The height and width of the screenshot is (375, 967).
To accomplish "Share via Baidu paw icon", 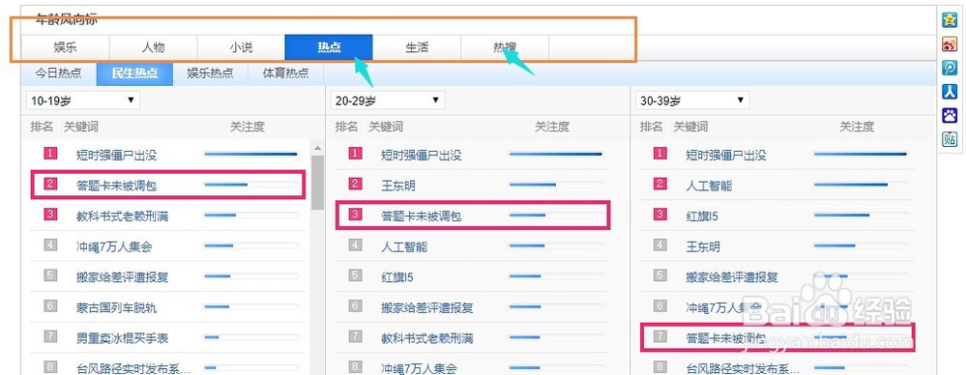I will click(x=950, y=115).
